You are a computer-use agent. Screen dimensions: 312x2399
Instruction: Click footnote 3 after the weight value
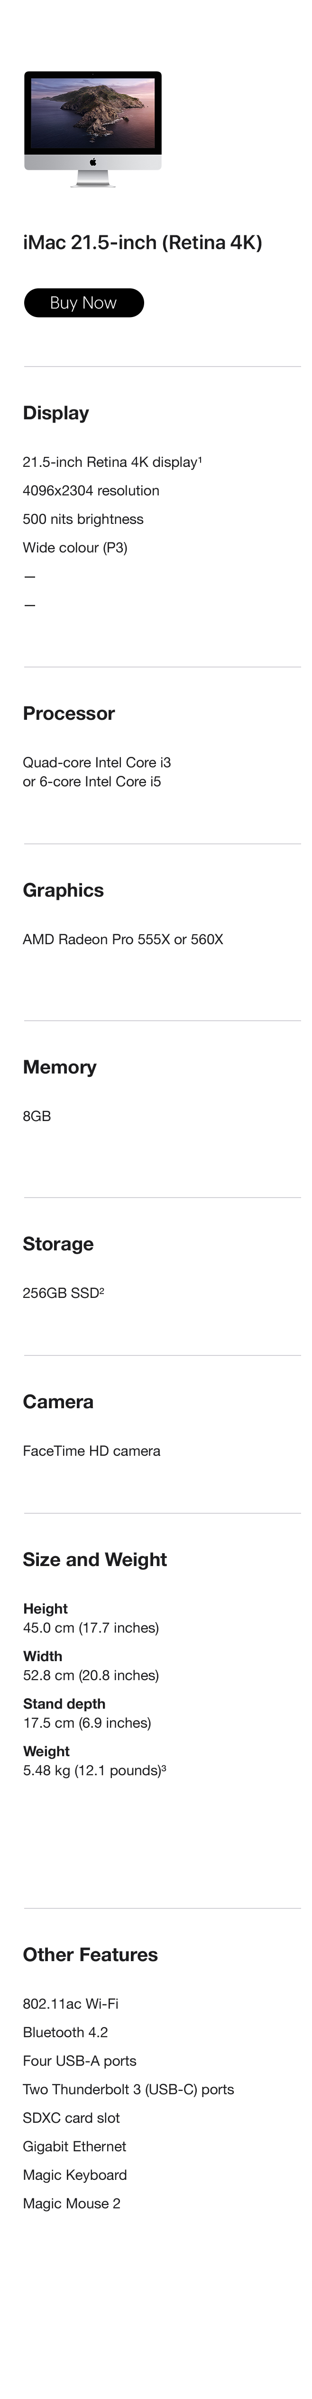click(164, 1769)
